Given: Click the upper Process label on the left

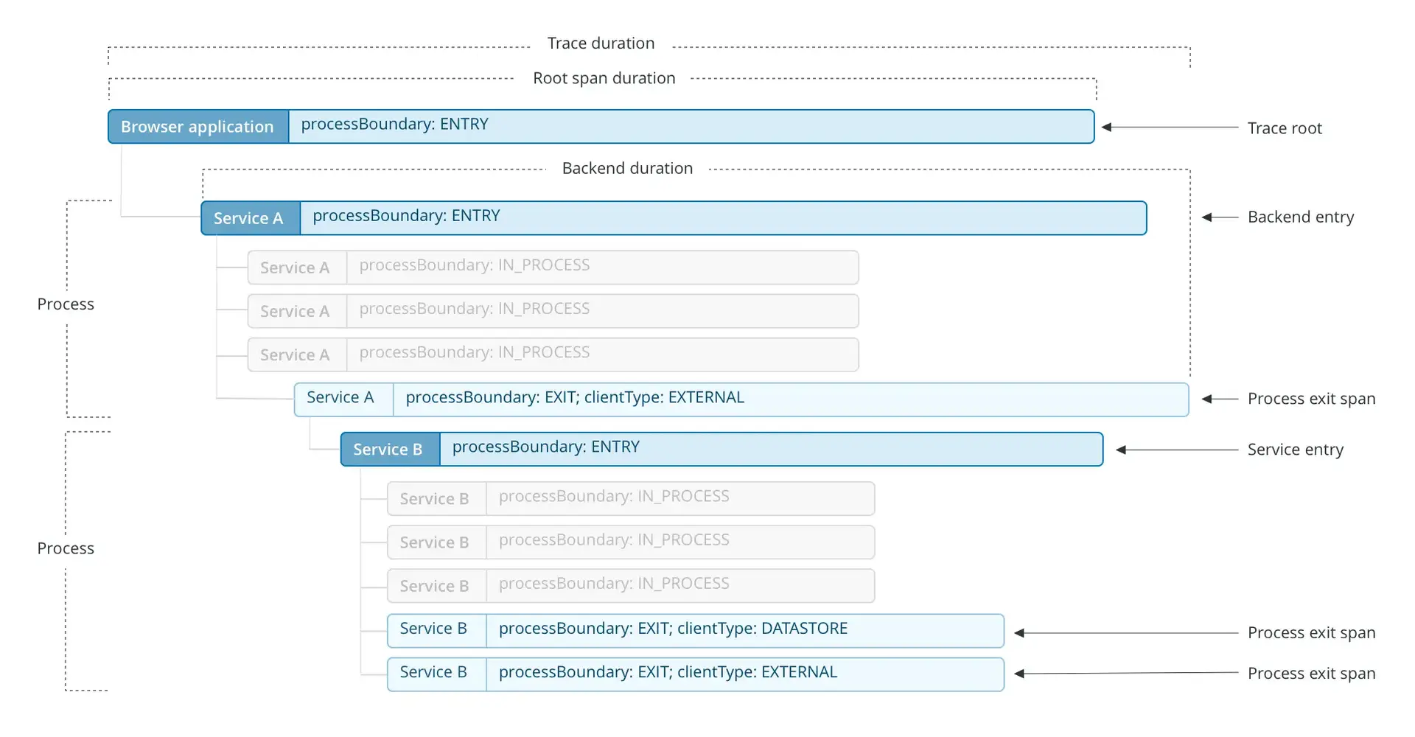Looking at the screenshot, I should pos(65,304).
